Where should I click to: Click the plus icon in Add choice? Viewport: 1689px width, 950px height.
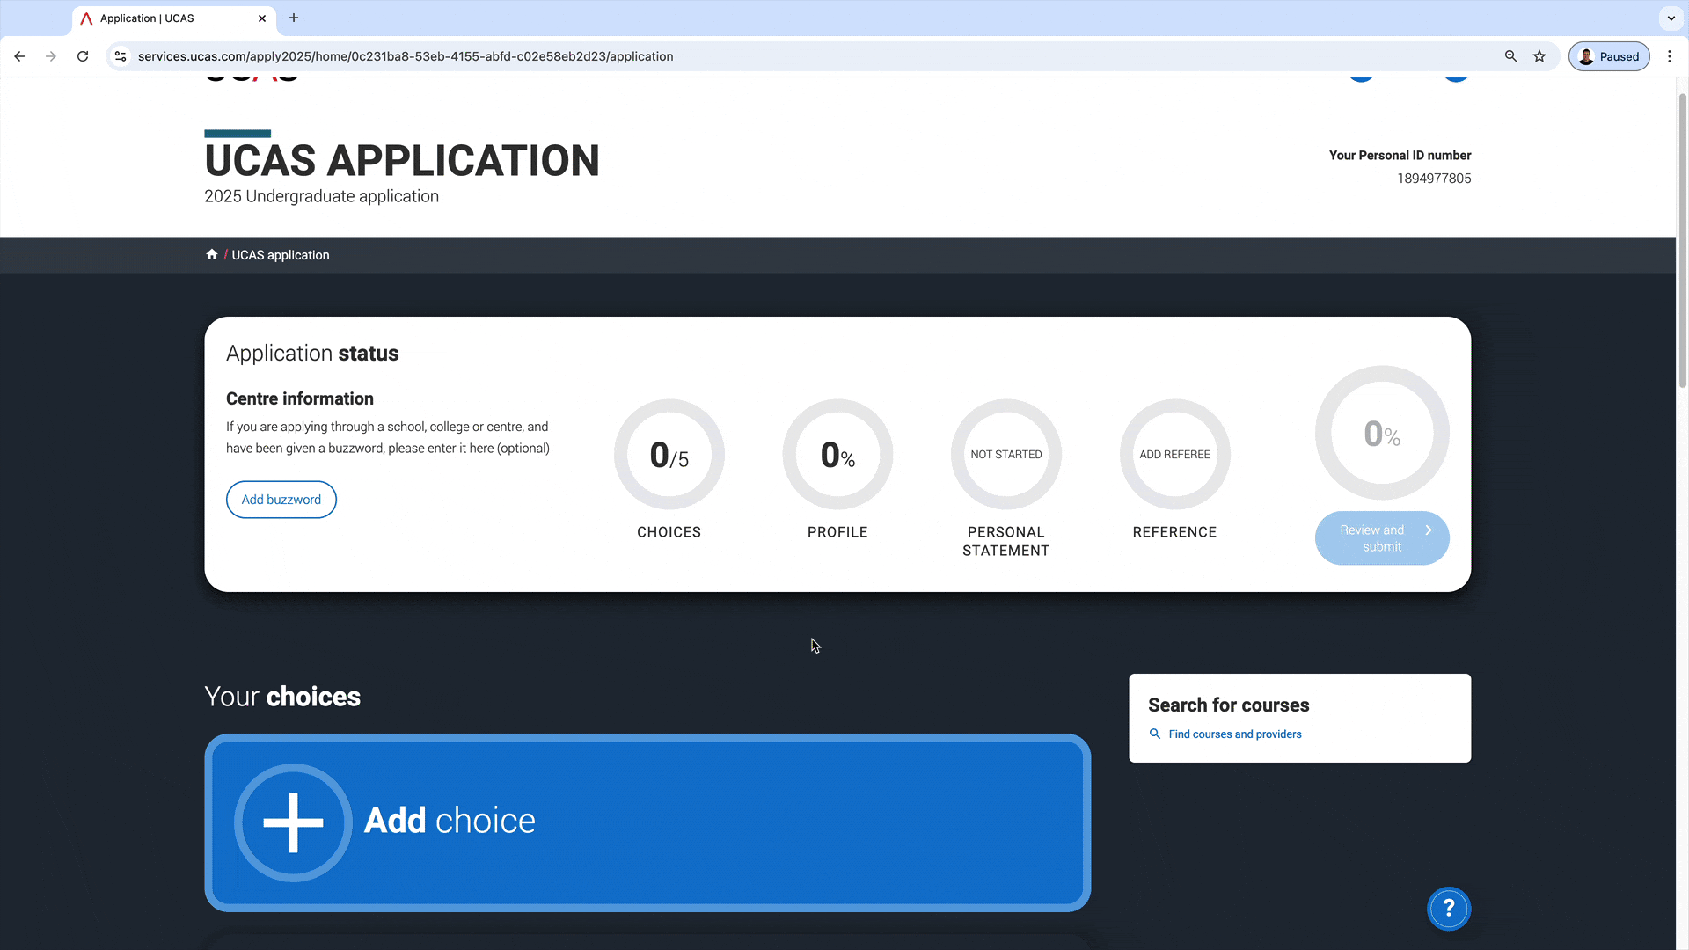[x=293, y=822]
